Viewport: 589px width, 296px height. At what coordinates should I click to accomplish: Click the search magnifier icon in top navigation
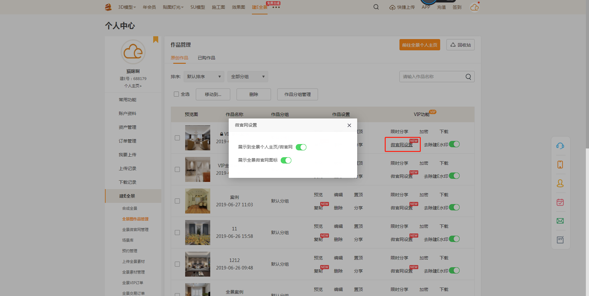click(x=376, y=7)
